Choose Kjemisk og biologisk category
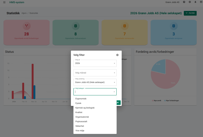 pos(85,108)
